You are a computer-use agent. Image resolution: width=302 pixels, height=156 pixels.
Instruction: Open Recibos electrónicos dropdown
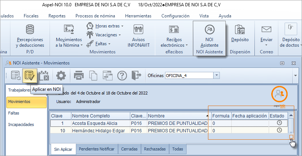177,42
